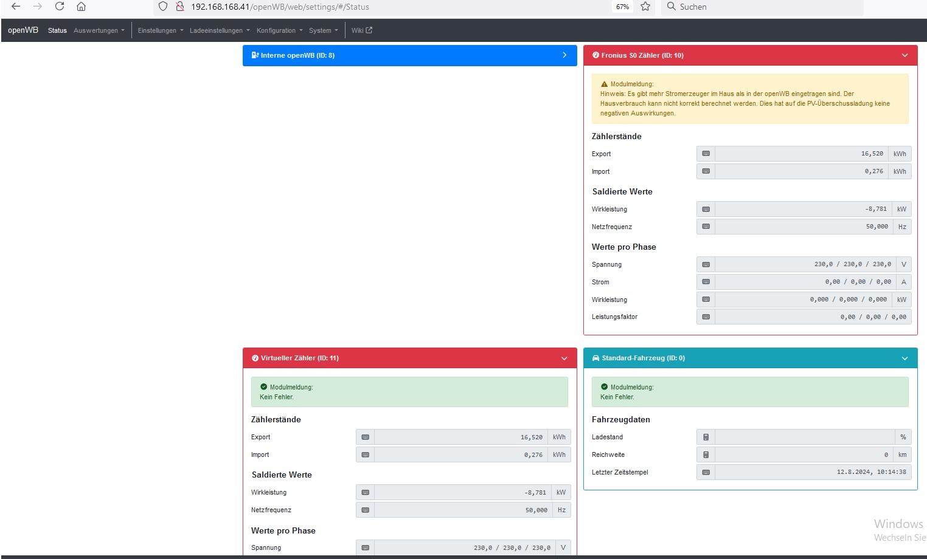Click timestamp field 12.8.2024, 10:14:38
927x559 pixels.
pyautogui.click(x=813, y=472)
